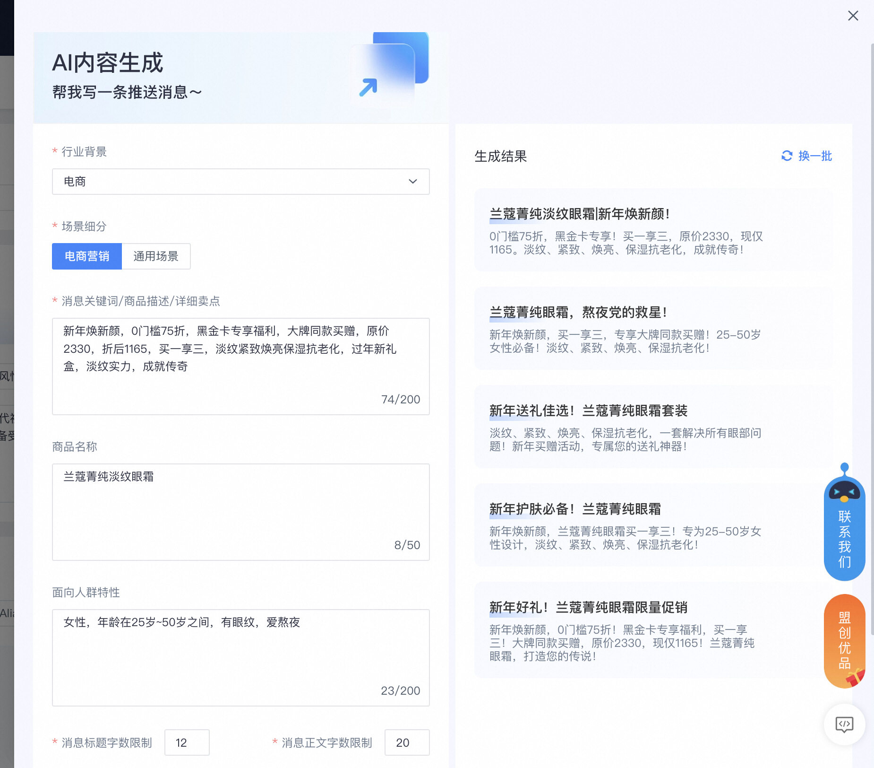
Task: Edit the 消息正文字数限制 field showing 20
Action: 407,742
